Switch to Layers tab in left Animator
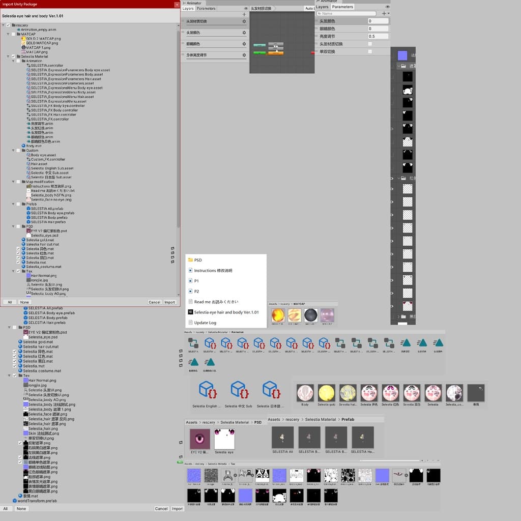 [188, 9]
